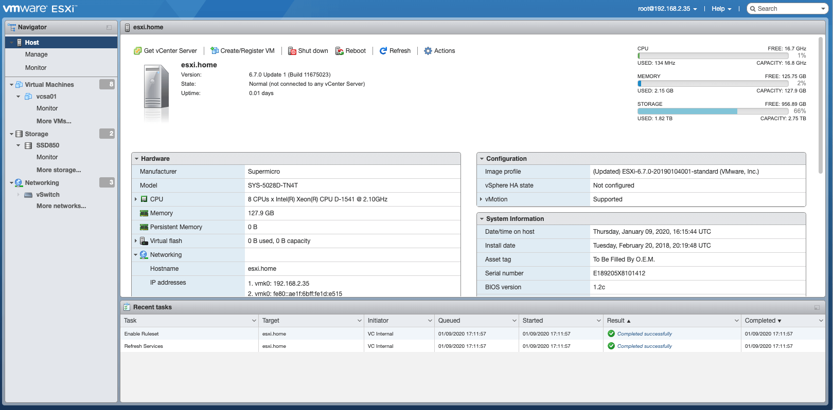Expand the Virtual flash row
Viewport: 833px width, 410px height.
click(136, 241)
